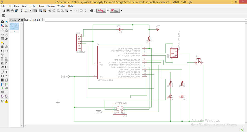The width and height of the screenshot is (247, 132).
Task: Open the sheet selector 1/1 dropdown
Action: (28, 10)
